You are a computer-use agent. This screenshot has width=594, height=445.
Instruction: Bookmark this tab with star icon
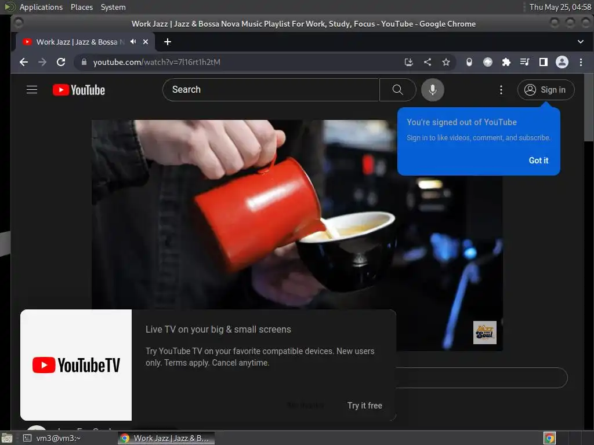[x=446, y=62]
